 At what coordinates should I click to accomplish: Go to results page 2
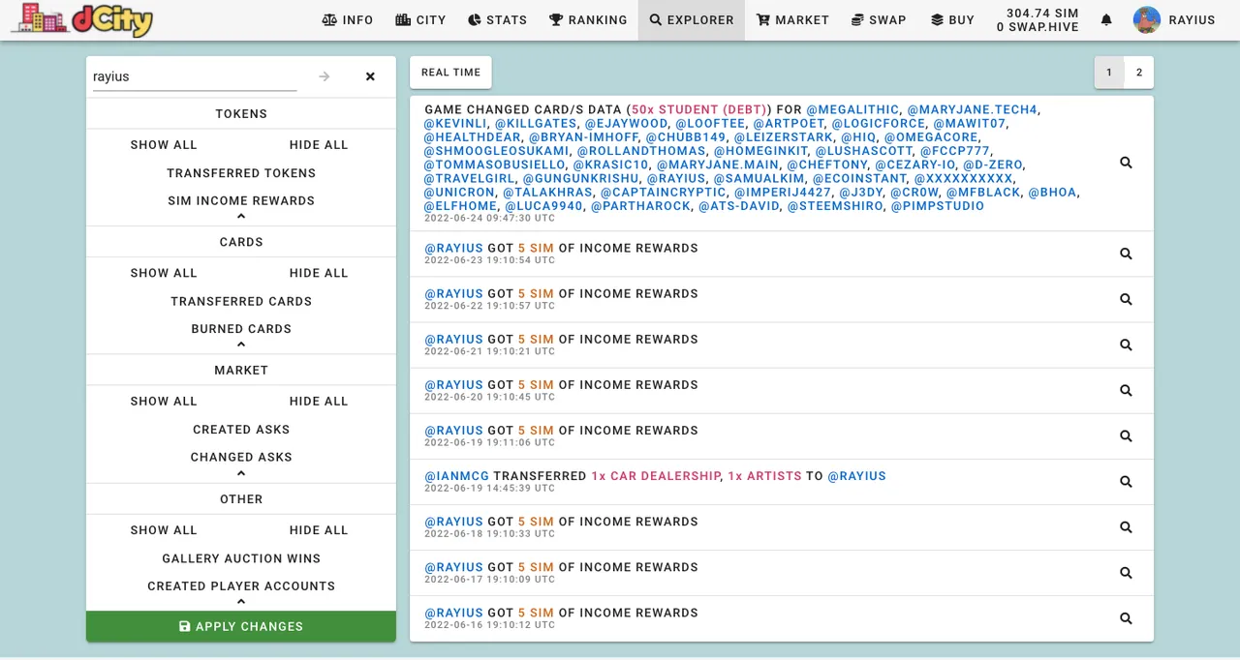[x=1139, y=73]
